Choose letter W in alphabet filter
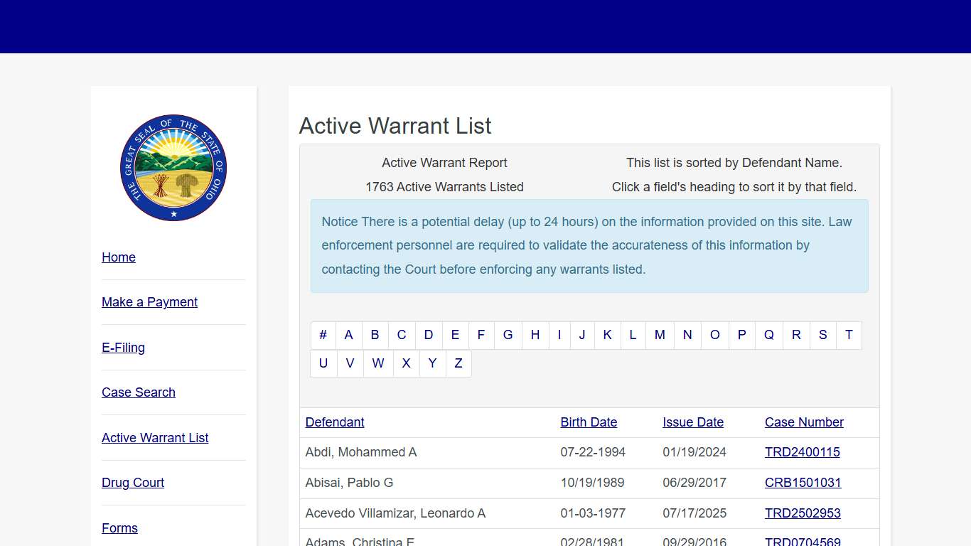The height and width of the screenshot is (546, 971). (378, 363)
